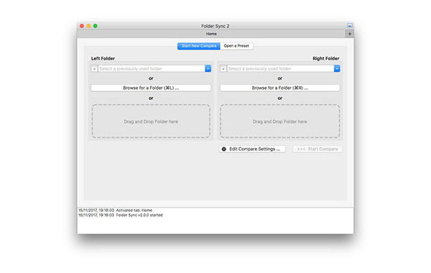Click the small clear button beside Right Folder field

(x=223, y=68)
